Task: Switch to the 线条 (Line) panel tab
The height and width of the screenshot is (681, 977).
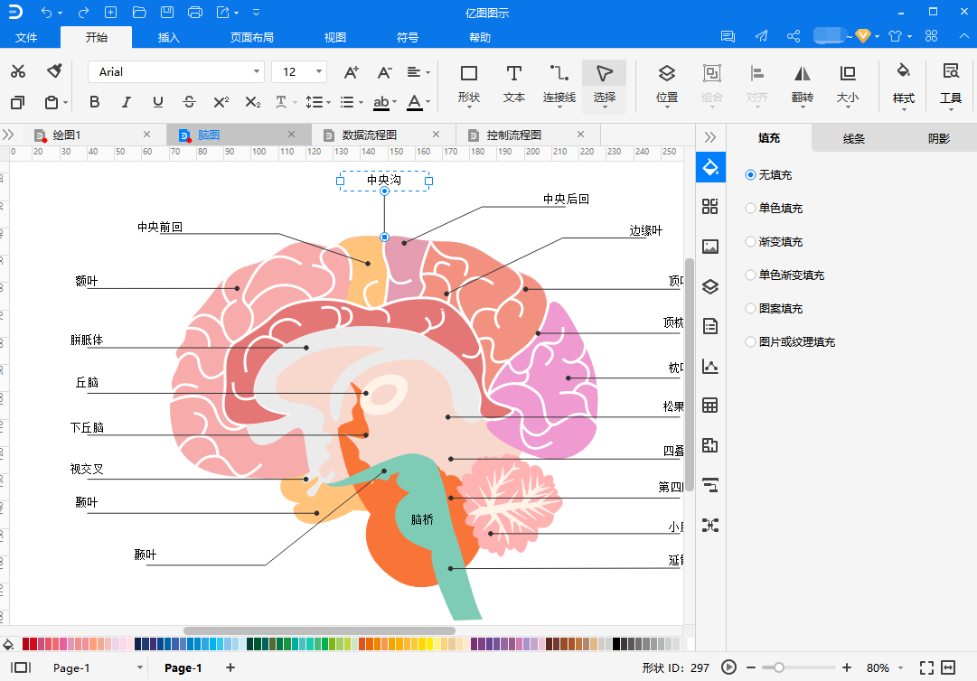Action: click(x=853, y=138)
